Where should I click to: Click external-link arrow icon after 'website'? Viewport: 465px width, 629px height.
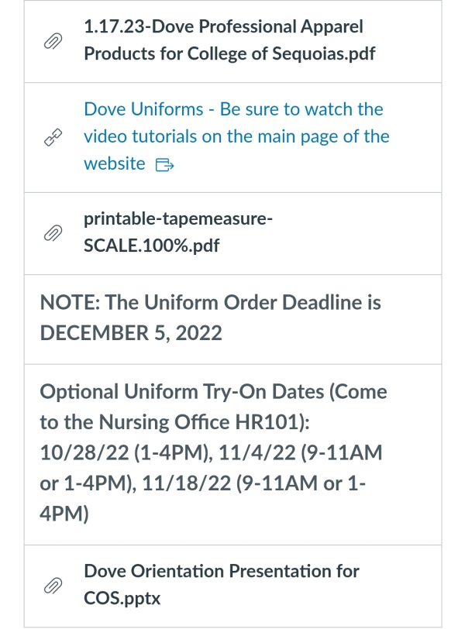click(164, 164)
